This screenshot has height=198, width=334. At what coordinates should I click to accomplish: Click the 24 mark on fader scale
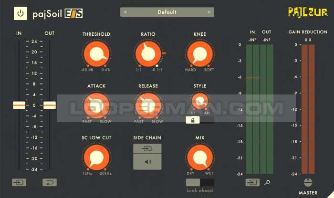34,42
